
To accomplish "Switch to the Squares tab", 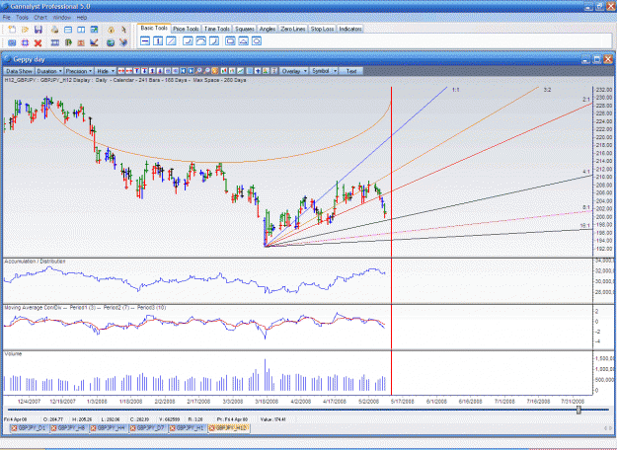I will click(245, 29).
